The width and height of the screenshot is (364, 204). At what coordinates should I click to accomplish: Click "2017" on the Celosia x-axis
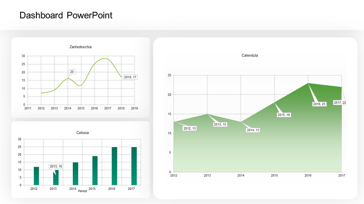click(x=131, y=189)
